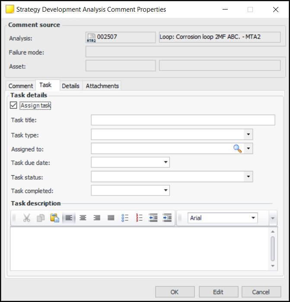290x302 pixels.
Task: Click the Copy icon in description toolbar
Action: (x=41, y=218)
